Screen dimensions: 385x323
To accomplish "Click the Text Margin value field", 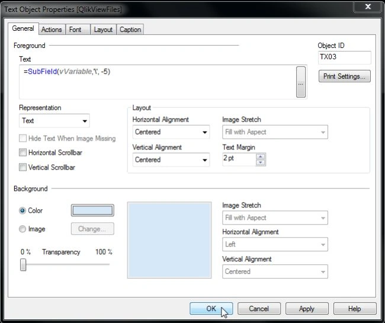I will pos(239,159).
